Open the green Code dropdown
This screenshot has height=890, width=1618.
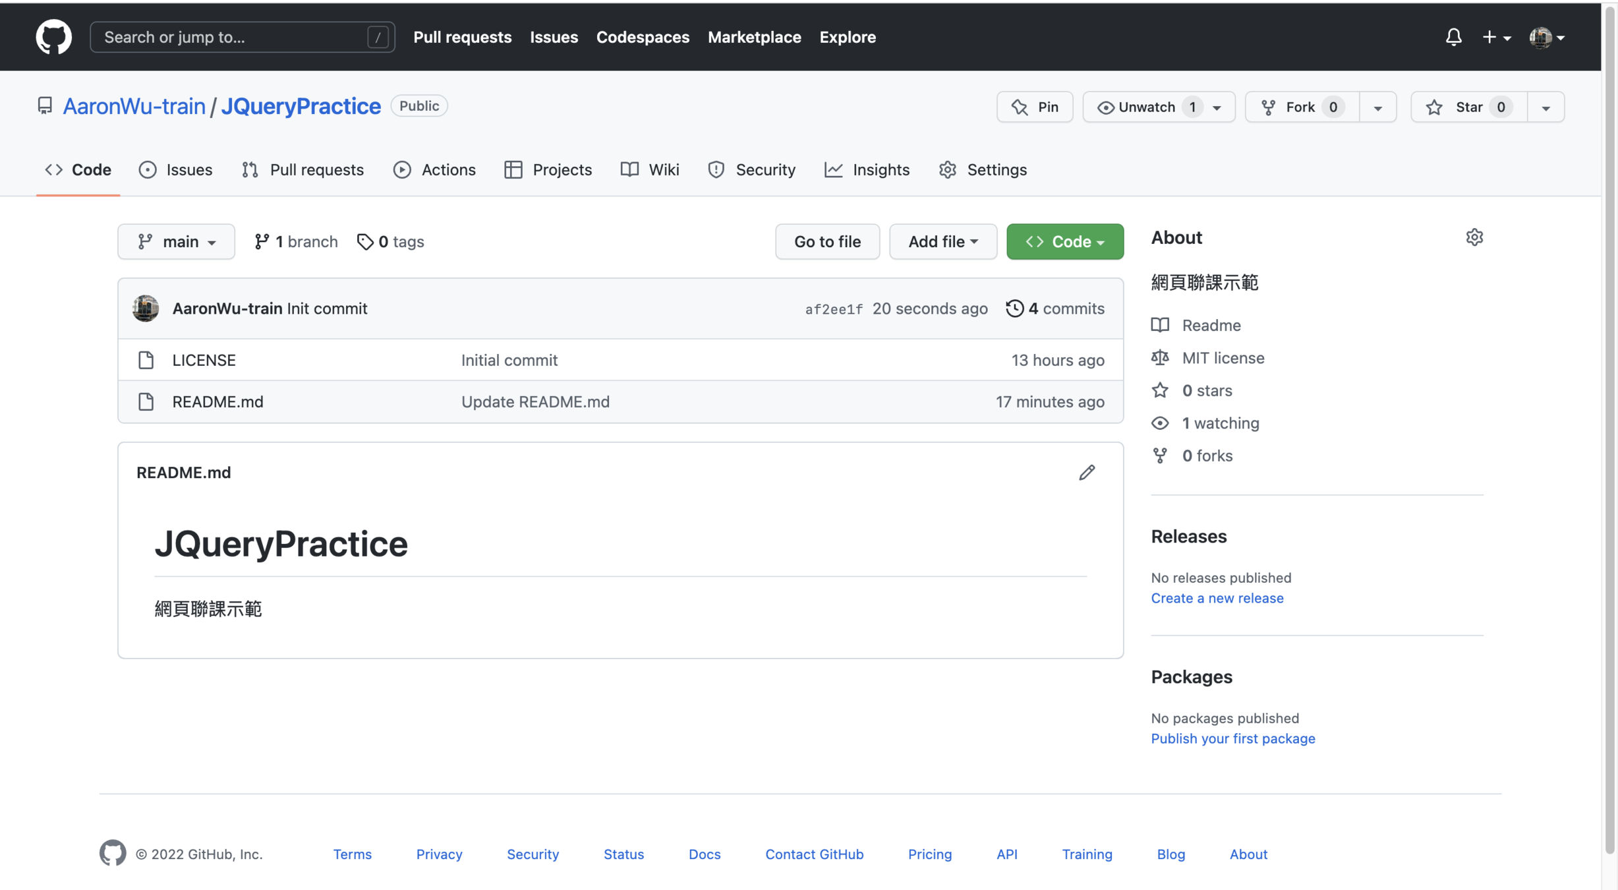coord(1064,241)
